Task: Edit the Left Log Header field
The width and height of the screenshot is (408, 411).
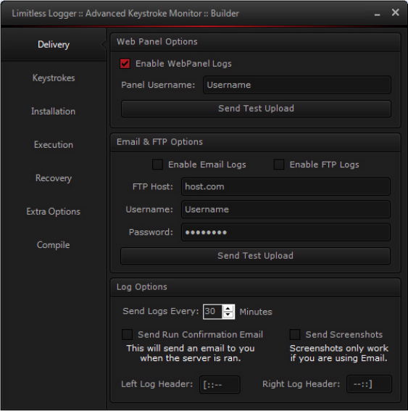Action: pyautogui.click(x=220, y=384)
